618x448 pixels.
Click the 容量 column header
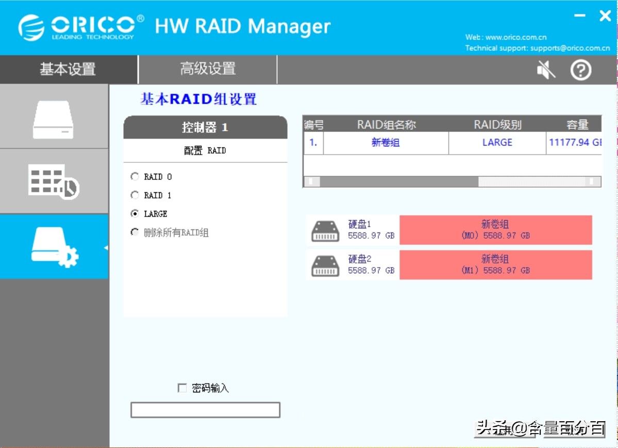(x=577, y=125)
